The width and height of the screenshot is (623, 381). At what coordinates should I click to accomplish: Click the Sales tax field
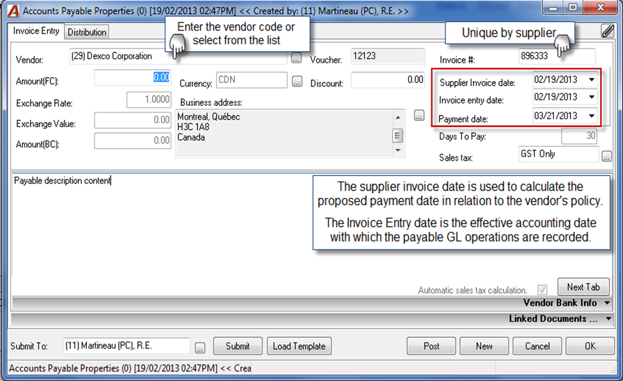click(x=558, y=154)
